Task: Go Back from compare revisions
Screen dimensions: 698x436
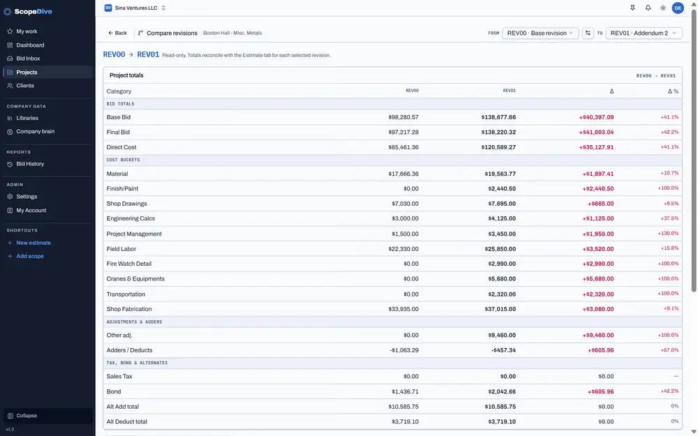Action: click(117, 33)
